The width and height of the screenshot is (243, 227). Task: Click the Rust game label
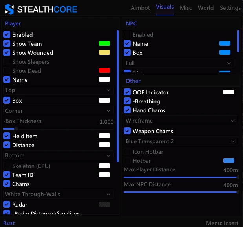point(9,223)
